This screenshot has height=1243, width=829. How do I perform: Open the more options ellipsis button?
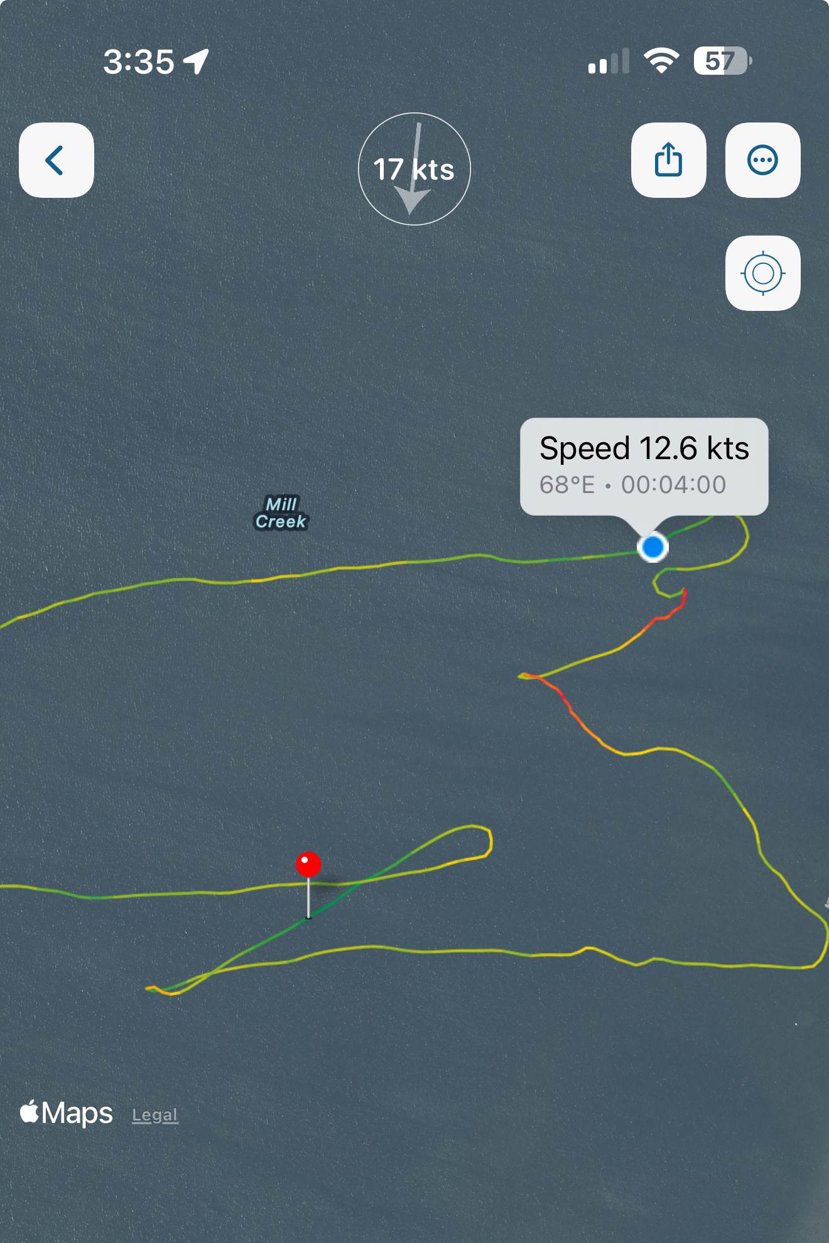(762, 160)
